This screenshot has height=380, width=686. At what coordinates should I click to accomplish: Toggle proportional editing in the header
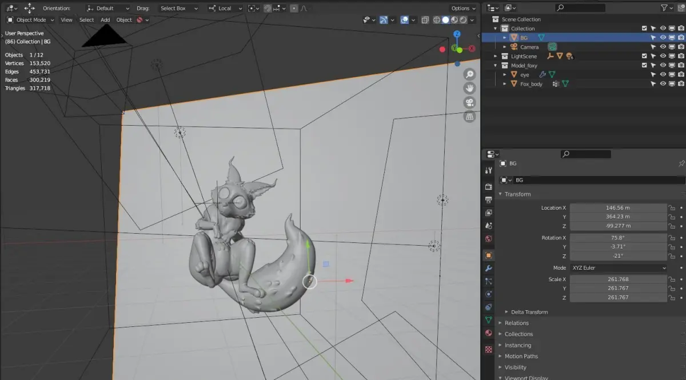click(293, 9)
